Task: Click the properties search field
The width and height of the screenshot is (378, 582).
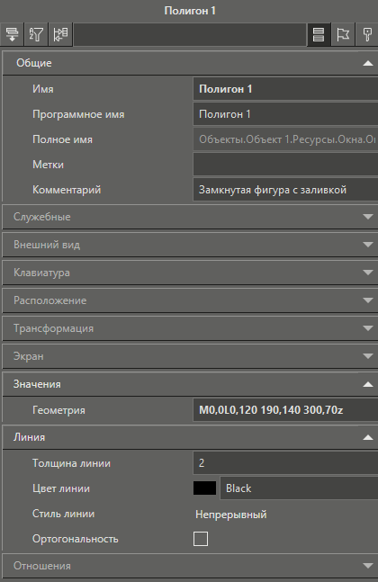Action: (190, 34)
